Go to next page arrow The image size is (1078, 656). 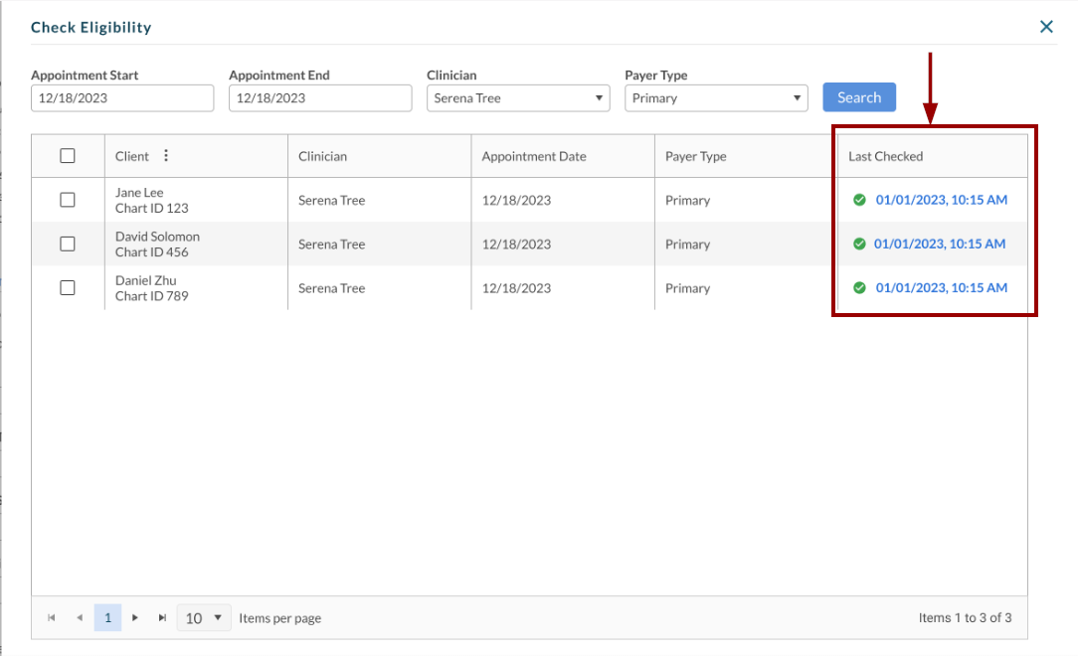(135, 618)
